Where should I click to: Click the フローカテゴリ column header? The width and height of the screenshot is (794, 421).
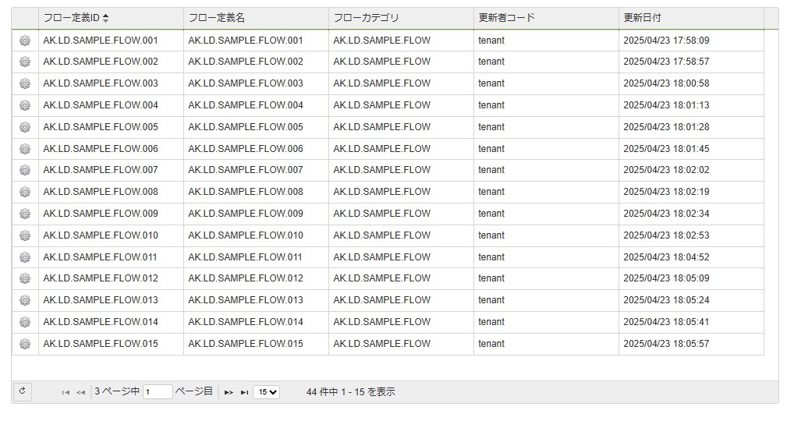coord(366,18)
